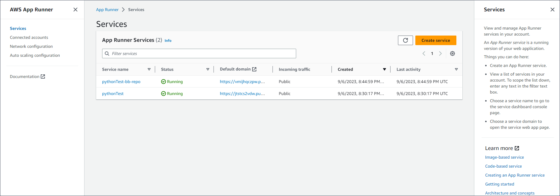The image size is (560, 196).
Task: Click the Documentation external link icon
Action: point(43,76)
